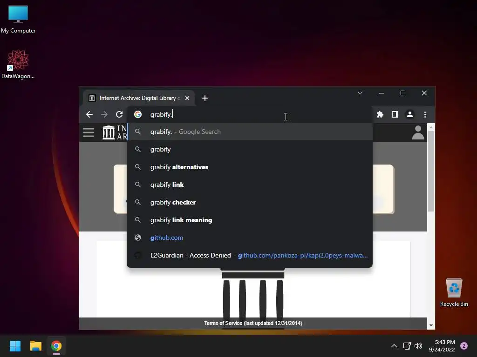Click the vertical scrollbar thumb
The height and width of the screenshot is (357, 477).
pyautogui.click(x=431, y=171)
